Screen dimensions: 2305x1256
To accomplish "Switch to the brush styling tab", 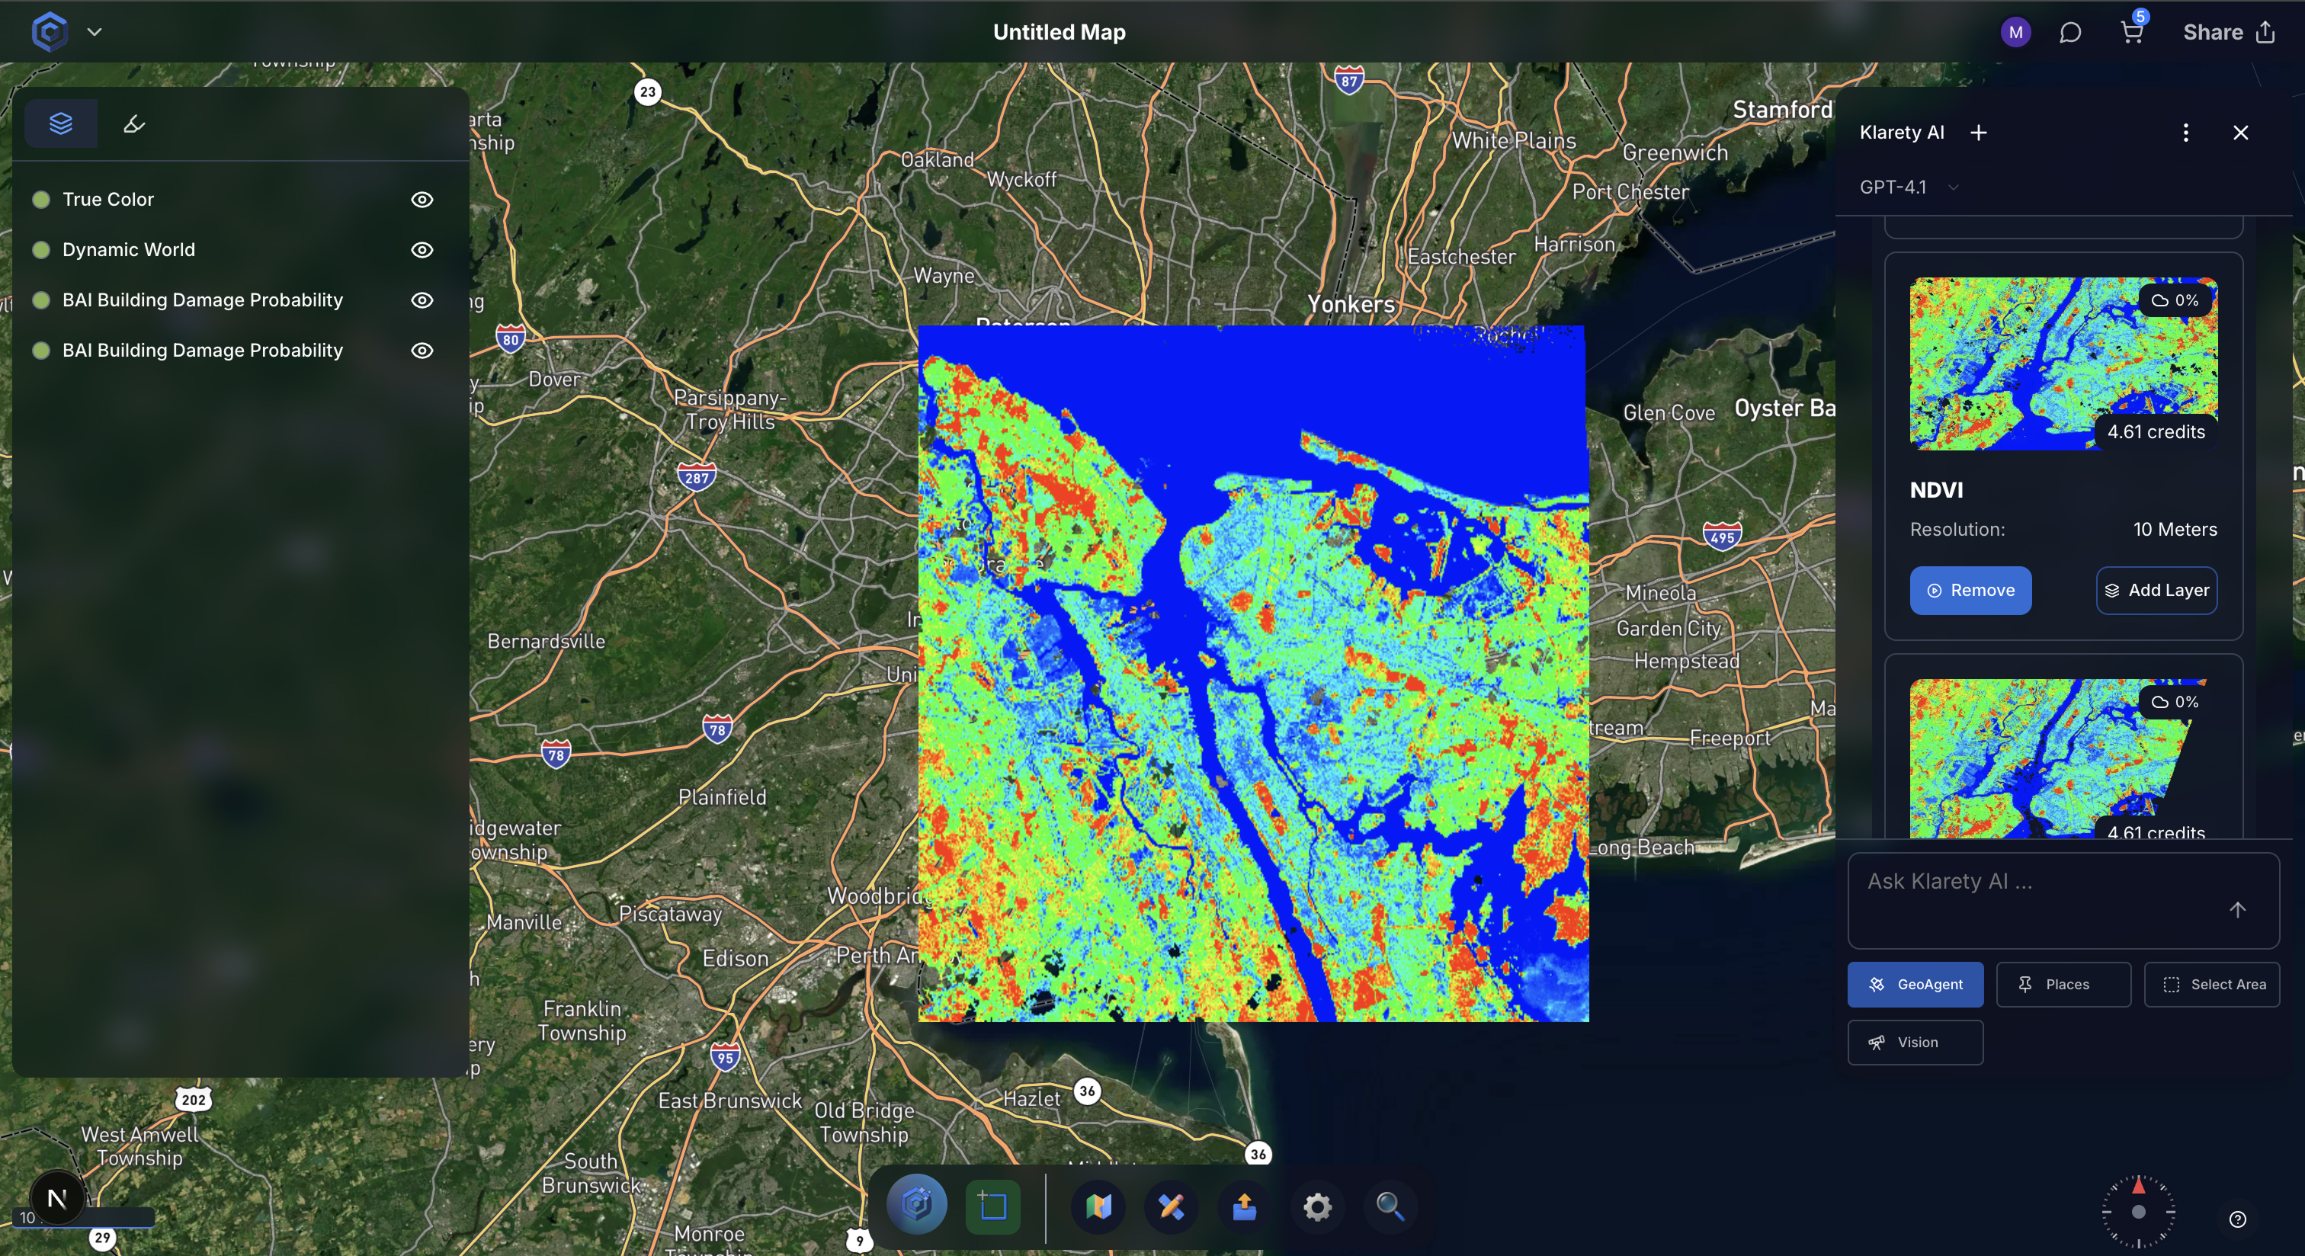I will pyautogui.click(x=134, y=123).
